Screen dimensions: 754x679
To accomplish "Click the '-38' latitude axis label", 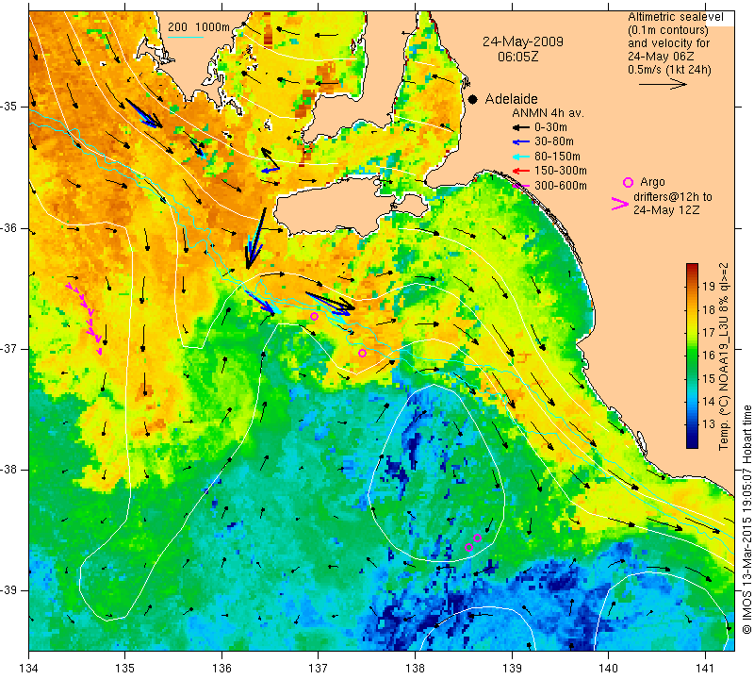I will [x=8, y=470].
